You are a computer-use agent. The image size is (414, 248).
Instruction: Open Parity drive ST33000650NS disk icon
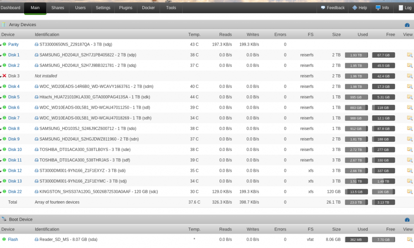point(36,44)
